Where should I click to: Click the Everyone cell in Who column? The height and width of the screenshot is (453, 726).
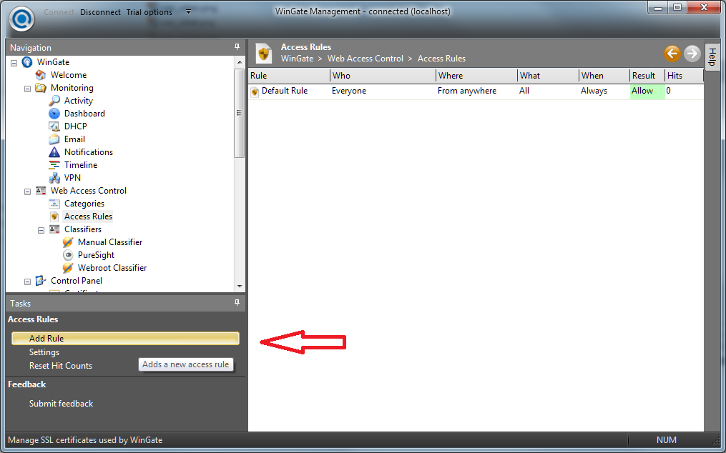coord(348,91)
